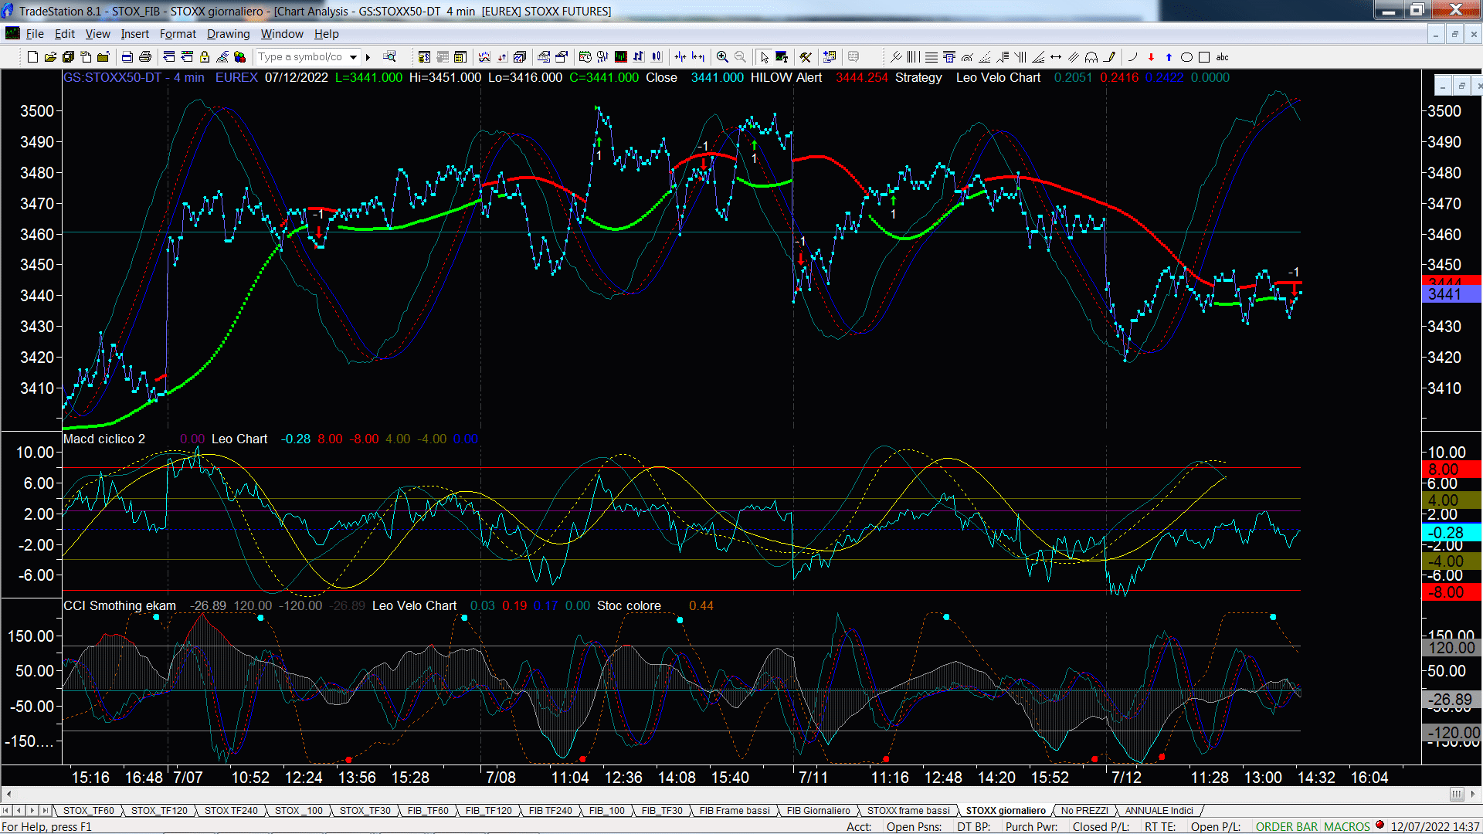
Task: Click the padlock icon in the toolbar
Action: point(205,57)
